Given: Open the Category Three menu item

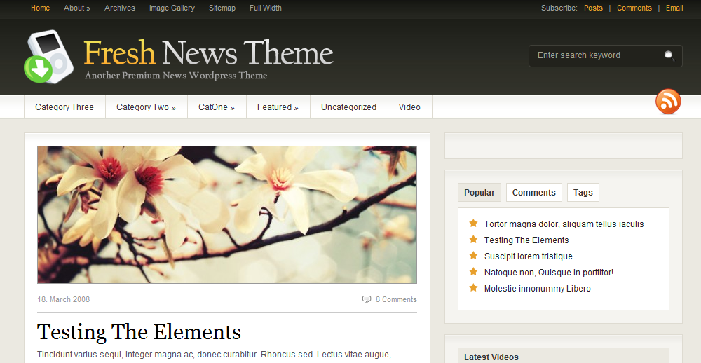Looking at the screenshot, I should [64, 107].
